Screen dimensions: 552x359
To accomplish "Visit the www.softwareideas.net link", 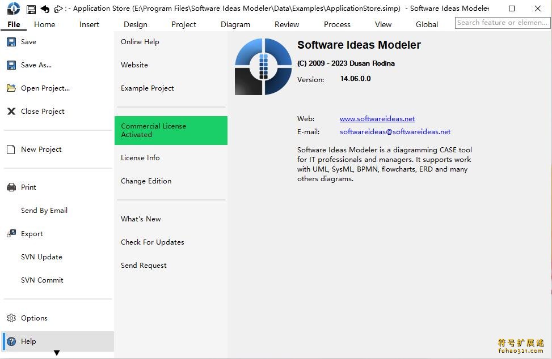I will (x=377, y=118).
